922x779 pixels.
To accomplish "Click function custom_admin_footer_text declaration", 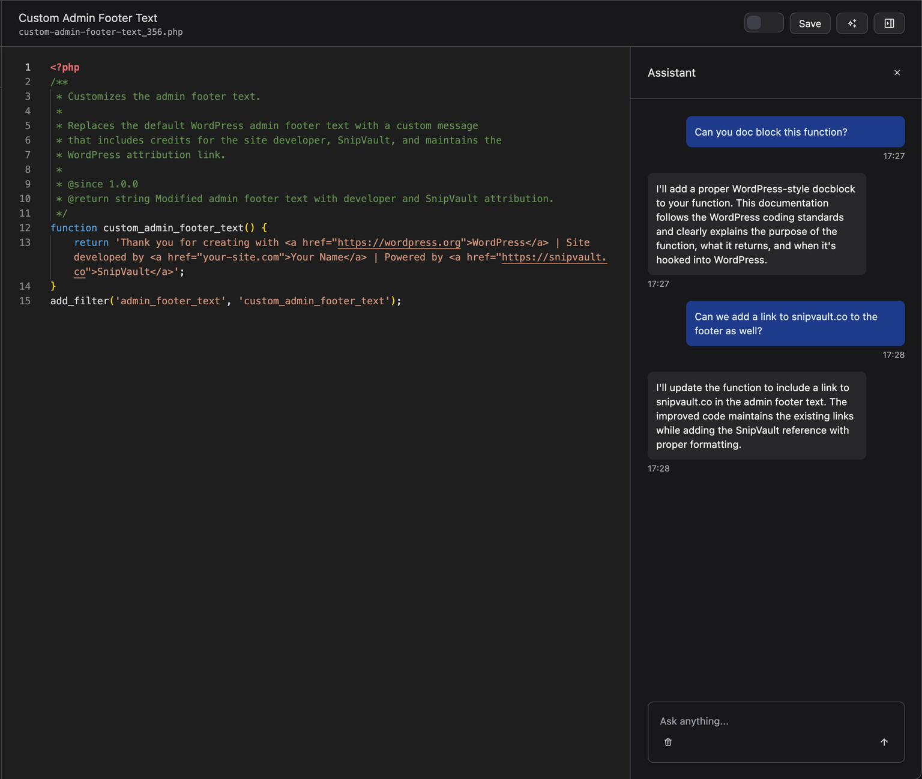I will [158, 228].
